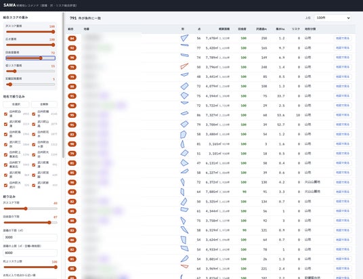Uncheck the place checkbox with count 4955

6,114
